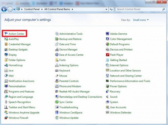Image resolution: width=168 pixels, height=125 pixels.
Task: Open the Power Options icon
Action: [107, 86]
